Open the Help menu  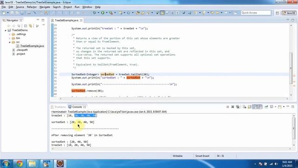[98, 7]
